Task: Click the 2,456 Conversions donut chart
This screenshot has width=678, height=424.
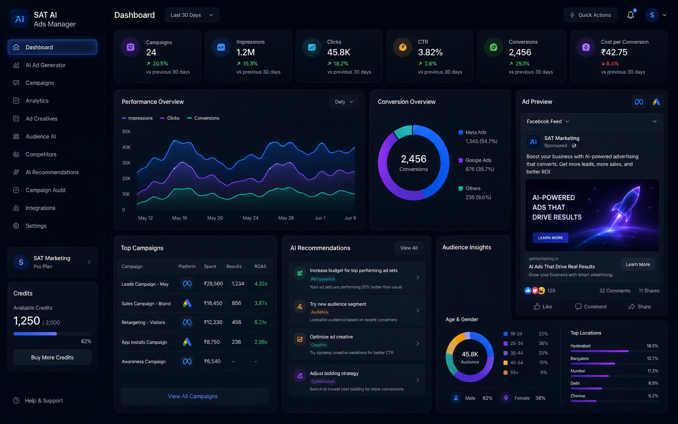Action: click(x=413, y=163)
